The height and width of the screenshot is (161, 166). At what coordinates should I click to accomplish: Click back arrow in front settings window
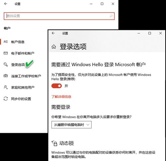[x=53, y=33]
